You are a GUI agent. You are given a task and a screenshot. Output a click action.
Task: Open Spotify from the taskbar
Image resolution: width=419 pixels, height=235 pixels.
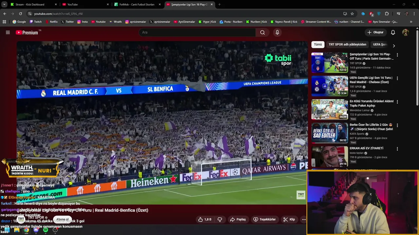coord(46,230)
